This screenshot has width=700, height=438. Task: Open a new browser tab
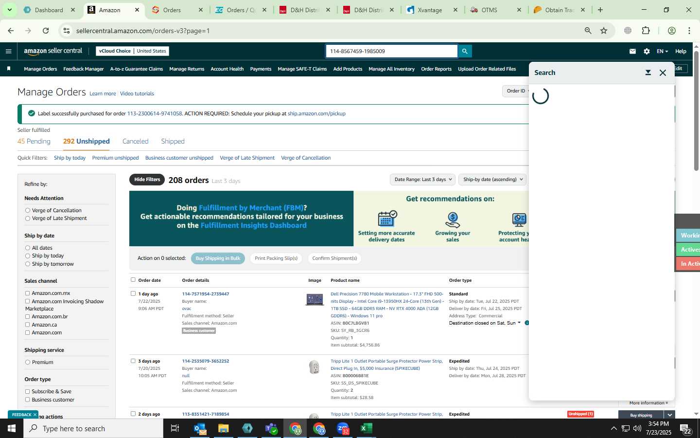coord(600,10)
